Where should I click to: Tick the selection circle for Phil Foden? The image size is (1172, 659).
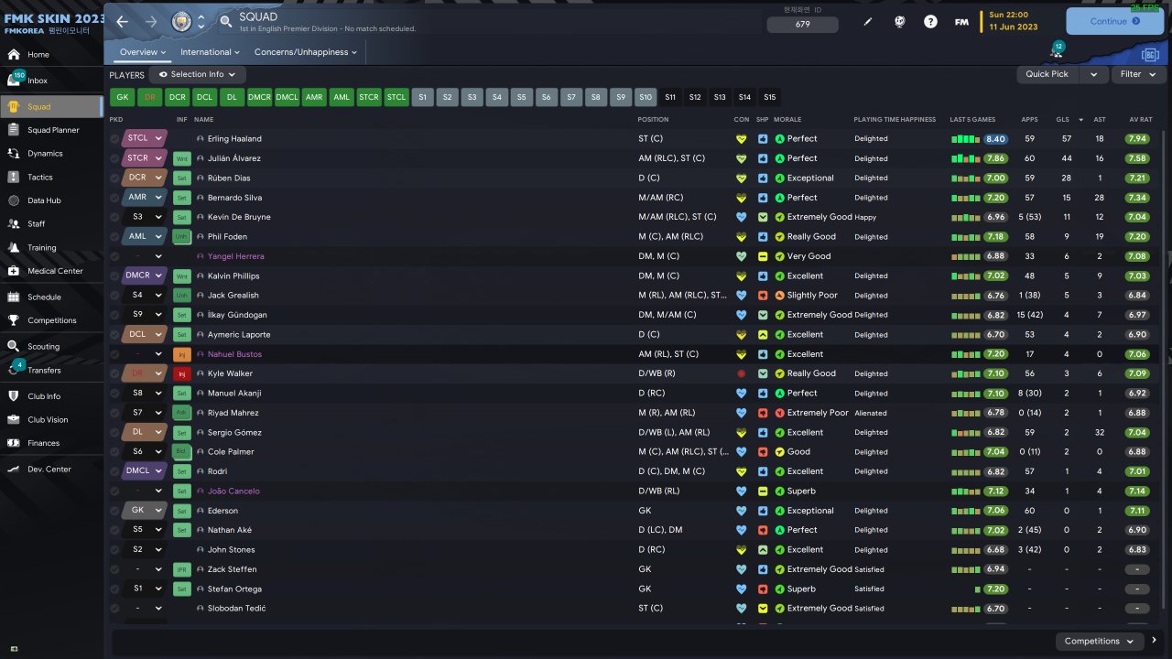pos(114,237)
